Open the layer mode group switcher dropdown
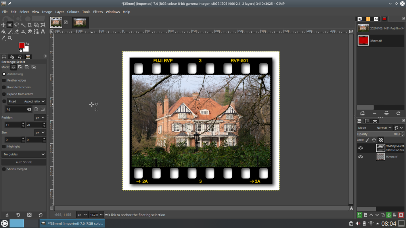The width and height of the screenshot is (406, 228). pos(399,128)
